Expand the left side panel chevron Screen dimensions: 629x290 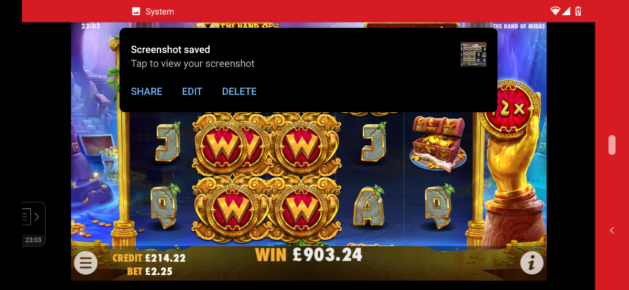click(36, 217)
